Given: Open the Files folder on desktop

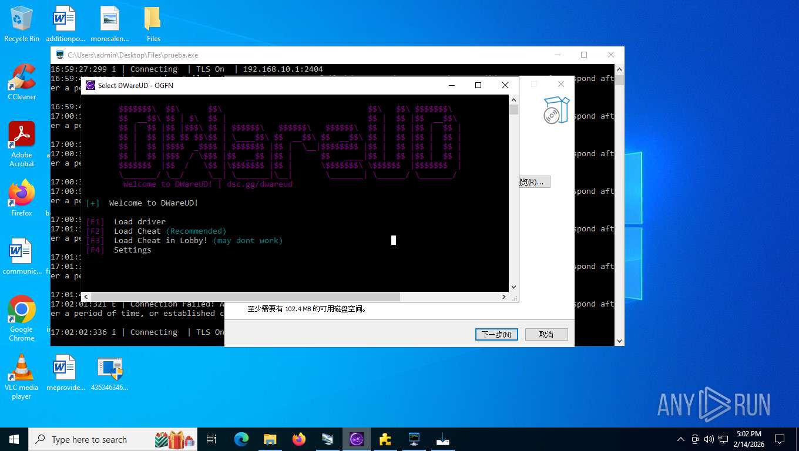Looking at the screenshot, I should point(153,23).
